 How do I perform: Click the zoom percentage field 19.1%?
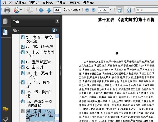click(103, 10)
